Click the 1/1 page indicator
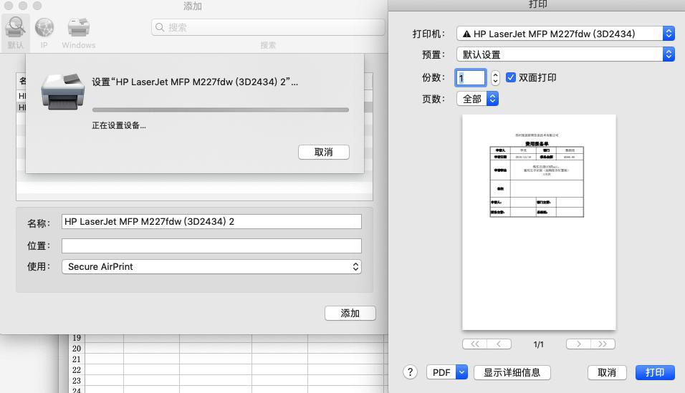The height and width of the screenshot is (393, 685). click(539, 344)
